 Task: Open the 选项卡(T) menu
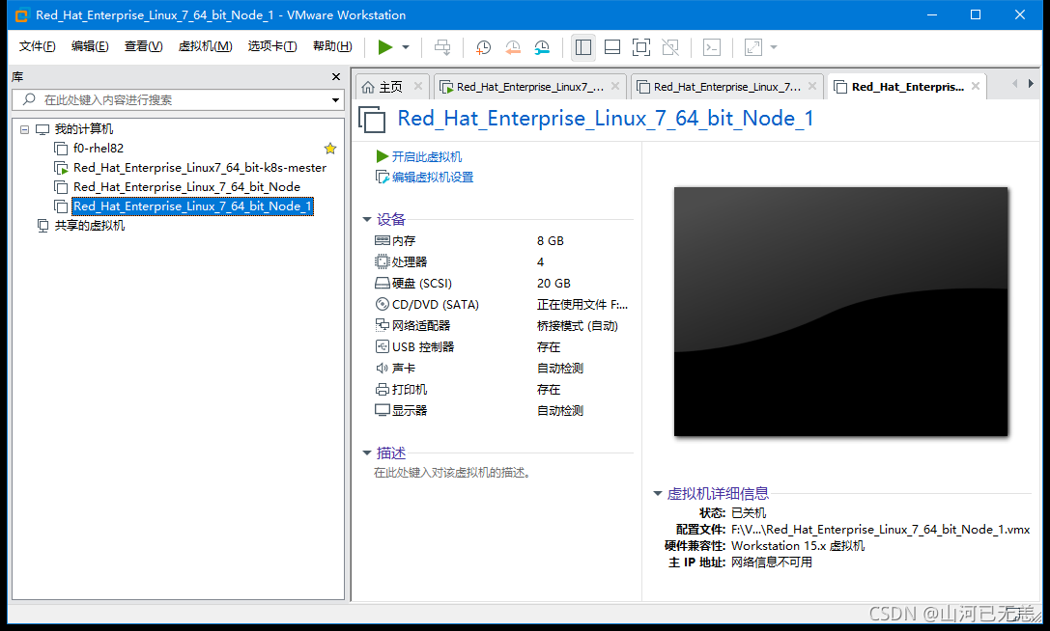[x=271, y=46]
